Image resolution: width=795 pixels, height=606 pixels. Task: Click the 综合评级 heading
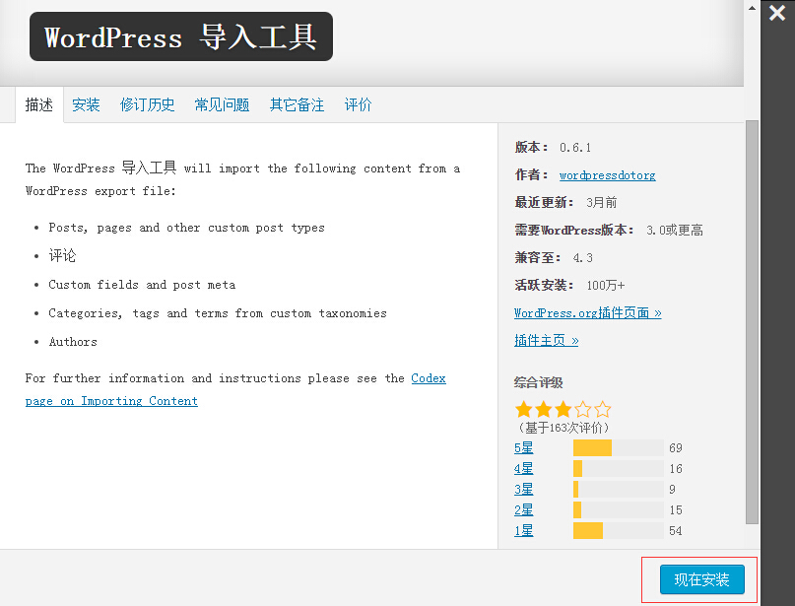pyautogui.click(x=539, y=382)
